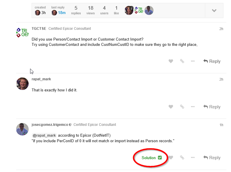Open josecgomez.trigemco's profile avatar
This screenshot has width=231, height=172.
[x=23, y=129]
